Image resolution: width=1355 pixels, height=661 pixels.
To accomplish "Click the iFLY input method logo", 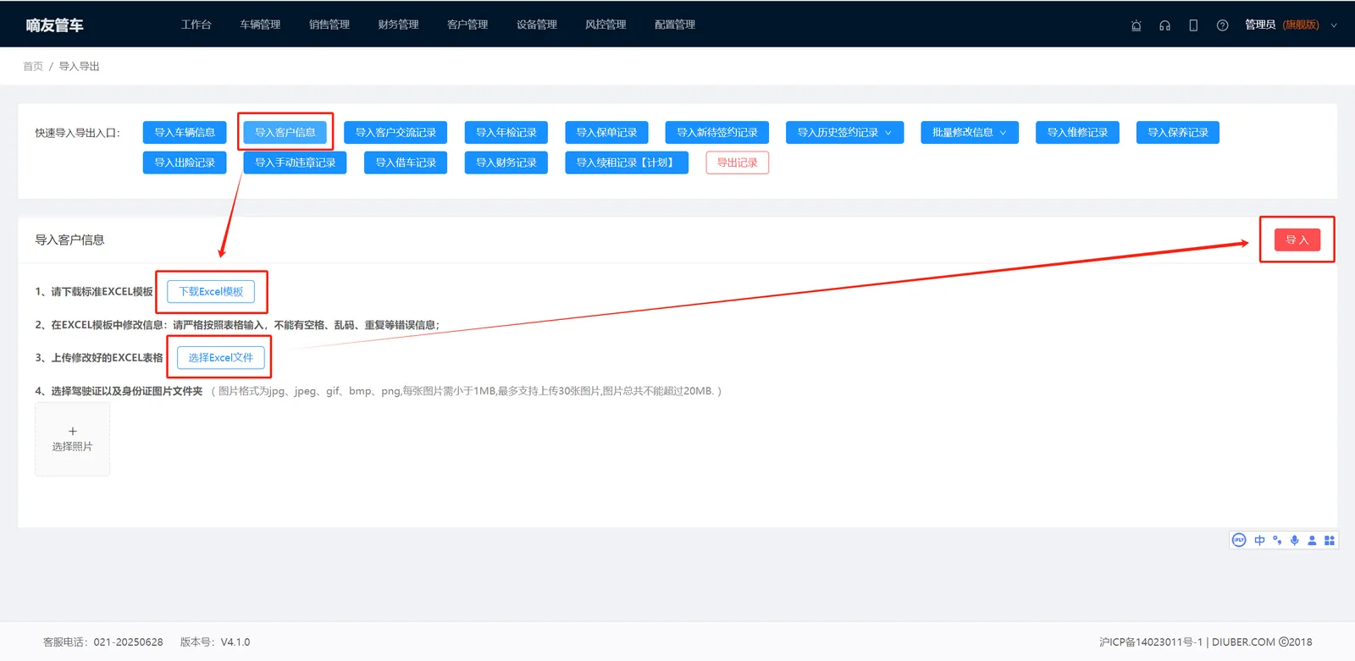I will tap(1239, 540).
